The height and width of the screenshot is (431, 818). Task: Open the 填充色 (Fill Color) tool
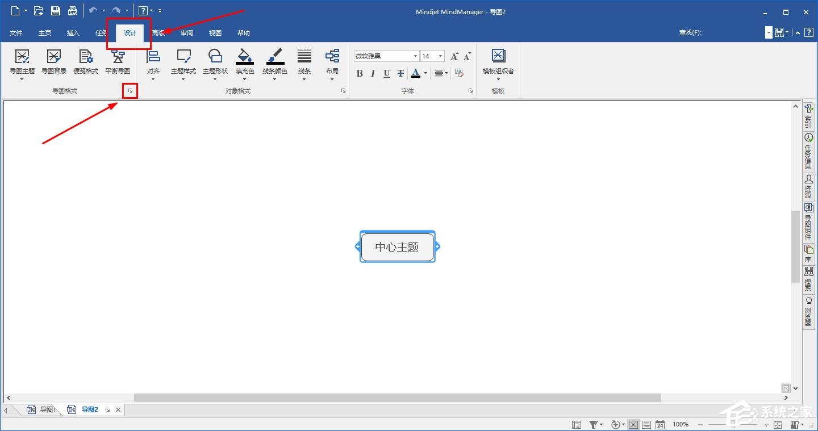tap(245, 62)
